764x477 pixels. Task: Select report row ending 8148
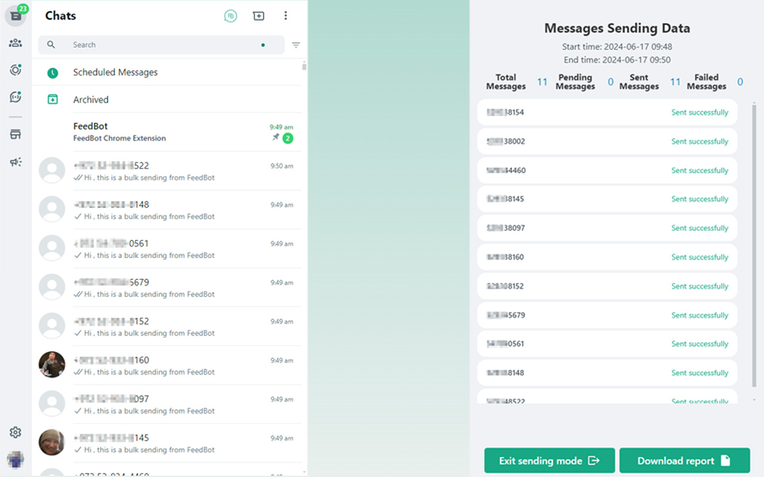coord(607,373)
